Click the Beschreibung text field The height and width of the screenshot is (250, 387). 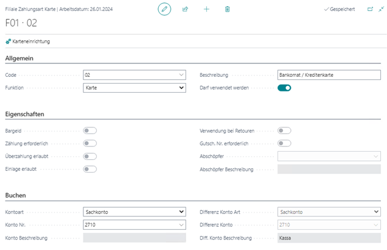pos(329,75)
